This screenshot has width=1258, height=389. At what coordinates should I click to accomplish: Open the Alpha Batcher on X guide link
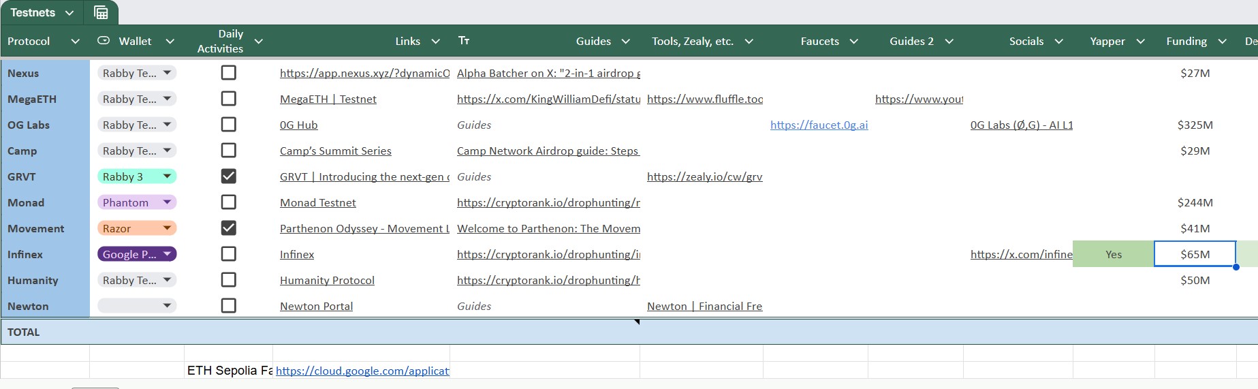[548, 73]
